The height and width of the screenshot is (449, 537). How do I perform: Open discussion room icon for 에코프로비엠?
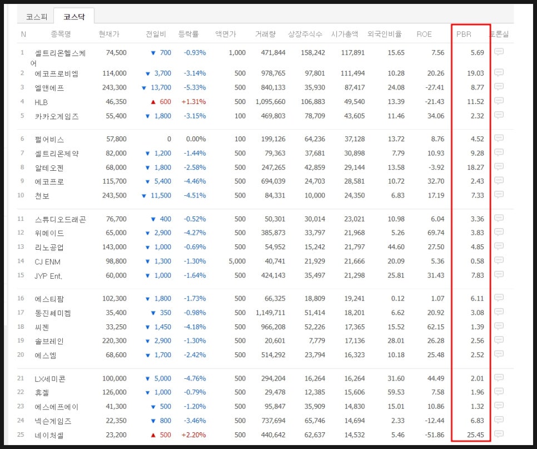(499, 73)
